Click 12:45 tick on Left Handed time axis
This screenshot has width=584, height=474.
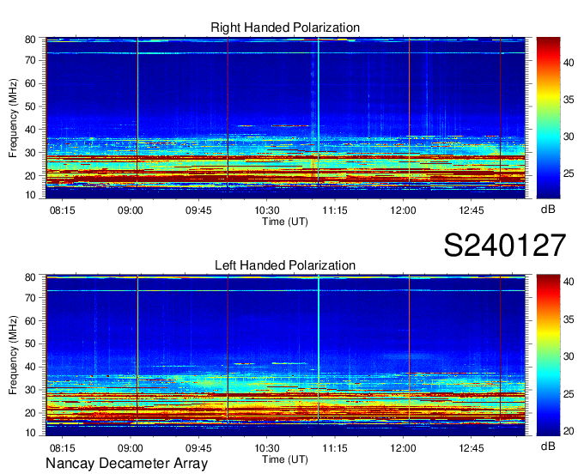pyautogui.click(x=471, y=448)
